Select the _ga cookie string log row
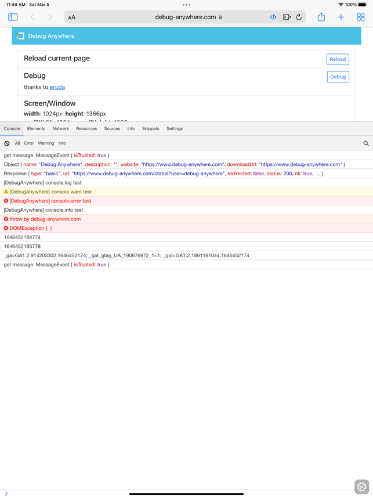The width and height of the screenshot is (373, 498). pyautogui.click(x=186, y=255)
